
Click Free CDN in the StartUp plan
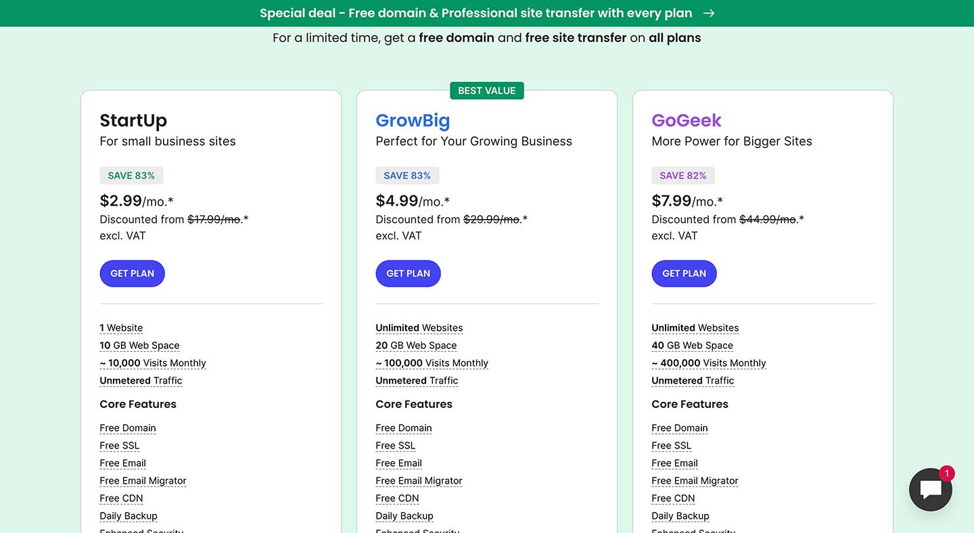(x=121, y=499)
